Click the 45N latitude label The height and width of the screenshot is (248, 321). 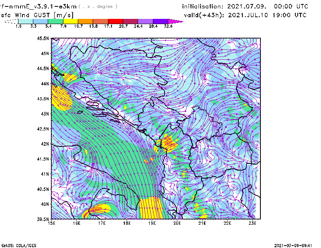[x=45, y=53]
